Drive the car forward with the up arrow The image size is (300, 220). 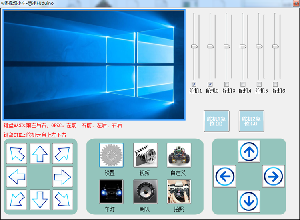(x=40, y=154)
